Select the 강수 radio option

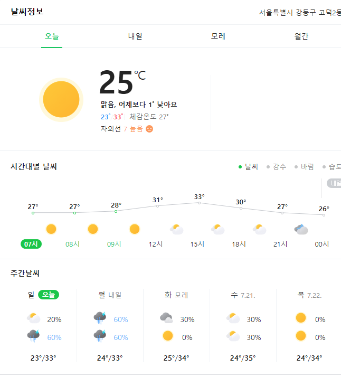276,167
